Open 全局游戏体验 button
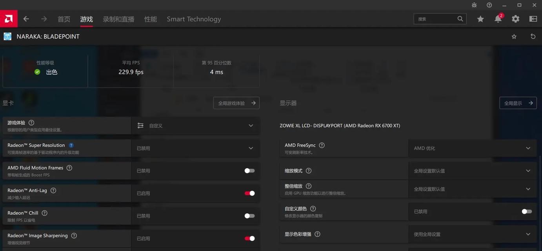 click(236, 103)
